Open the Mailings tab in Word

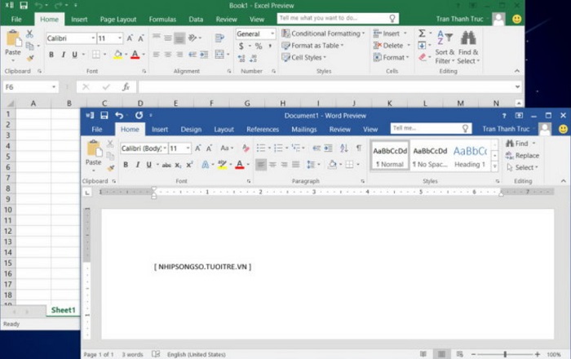tap(304, 129)
